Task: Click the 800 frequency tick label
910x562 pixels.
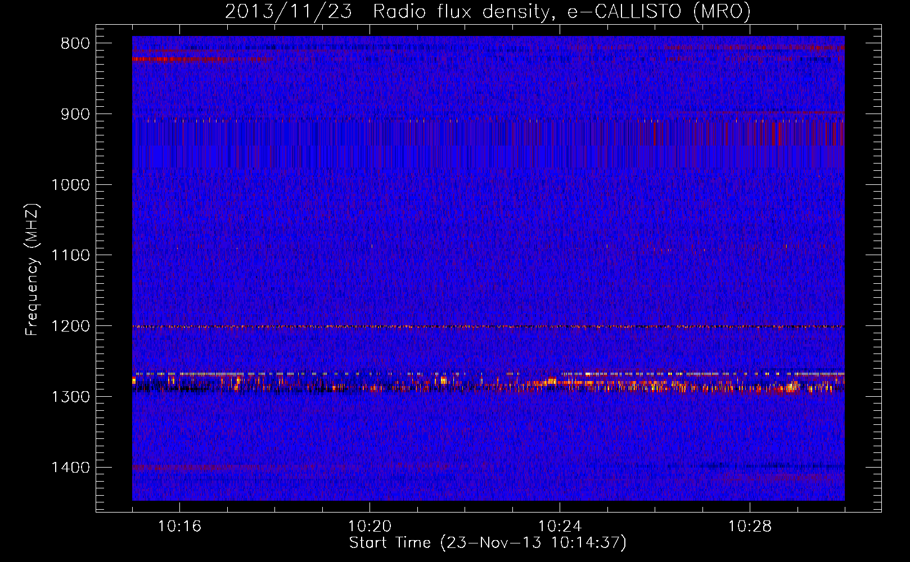Action: click(75, 44)
